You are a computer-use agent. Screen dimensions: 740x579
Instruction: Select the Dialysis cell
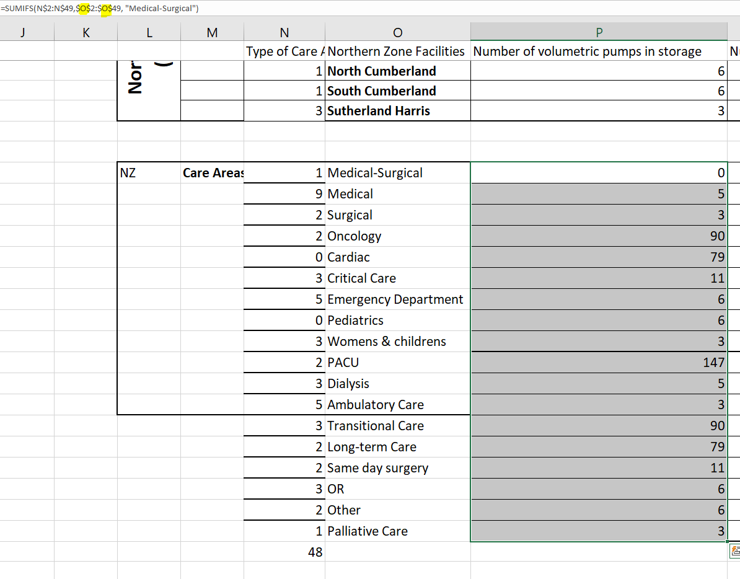(397, 384)
